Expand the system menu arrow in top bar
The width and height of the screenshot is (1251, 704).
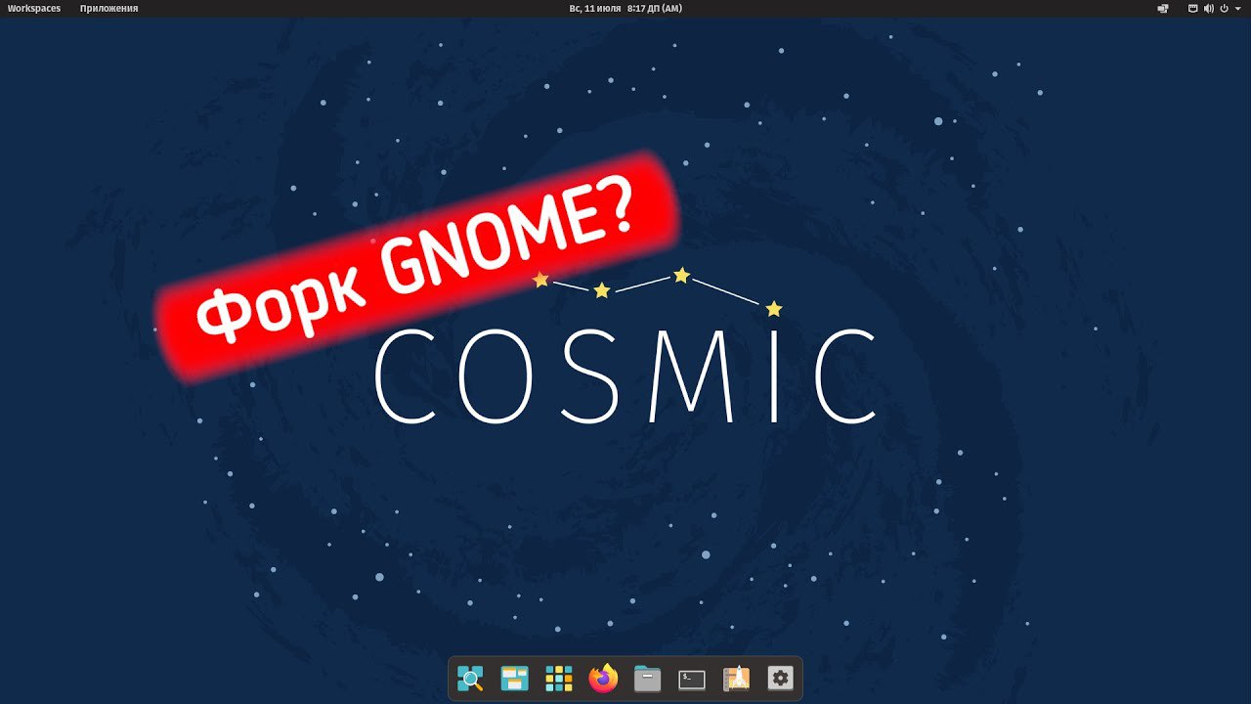(1236, 9)
